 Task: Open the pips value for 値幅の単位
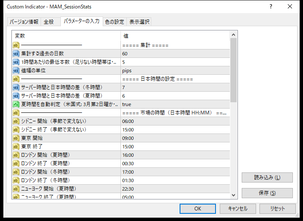[175, 71]
